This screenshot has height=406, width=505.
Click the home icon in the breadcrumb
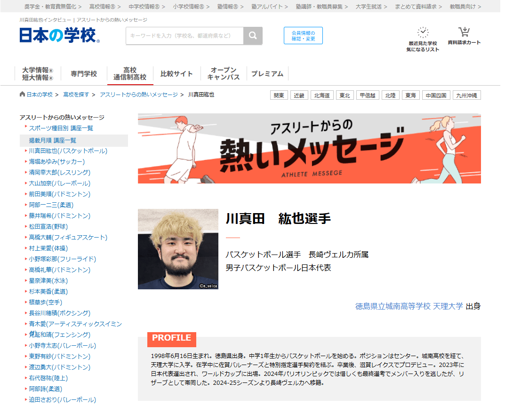pyautogui.click(x=22, y=94)
